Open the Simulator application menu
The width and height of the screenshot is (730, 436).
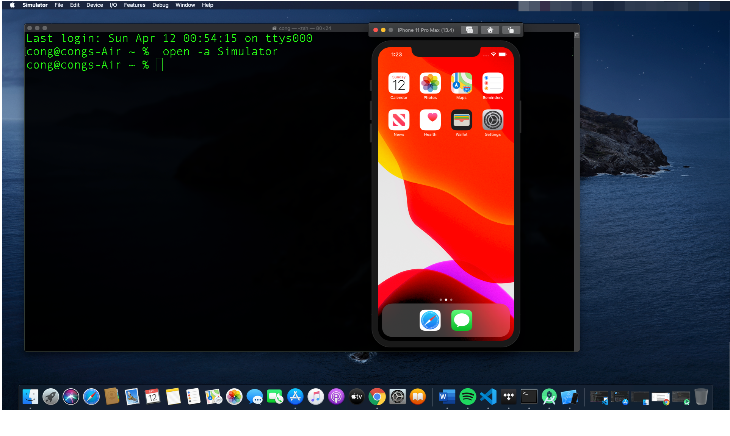coord(35,5)
